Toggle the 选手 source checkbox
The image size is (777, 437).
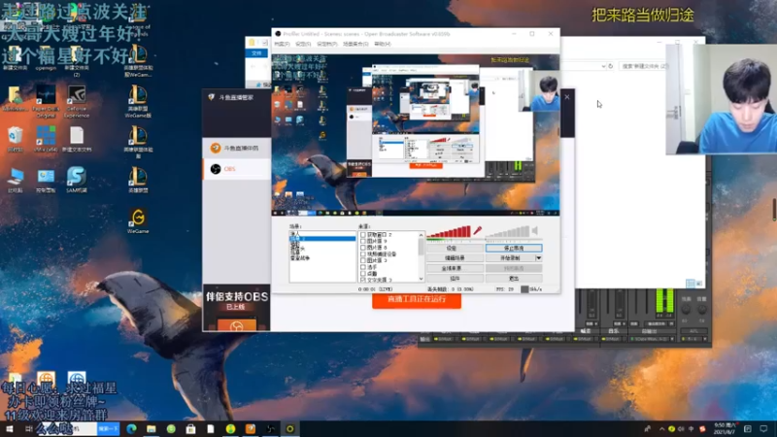[x=363, y=267]
